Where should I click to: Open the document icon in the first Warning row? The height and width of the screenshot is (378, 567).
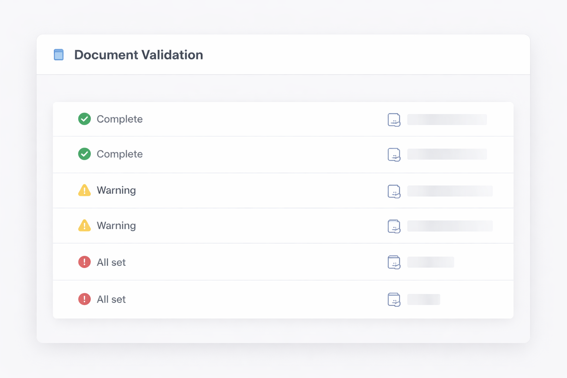click(x=394, y=191)
